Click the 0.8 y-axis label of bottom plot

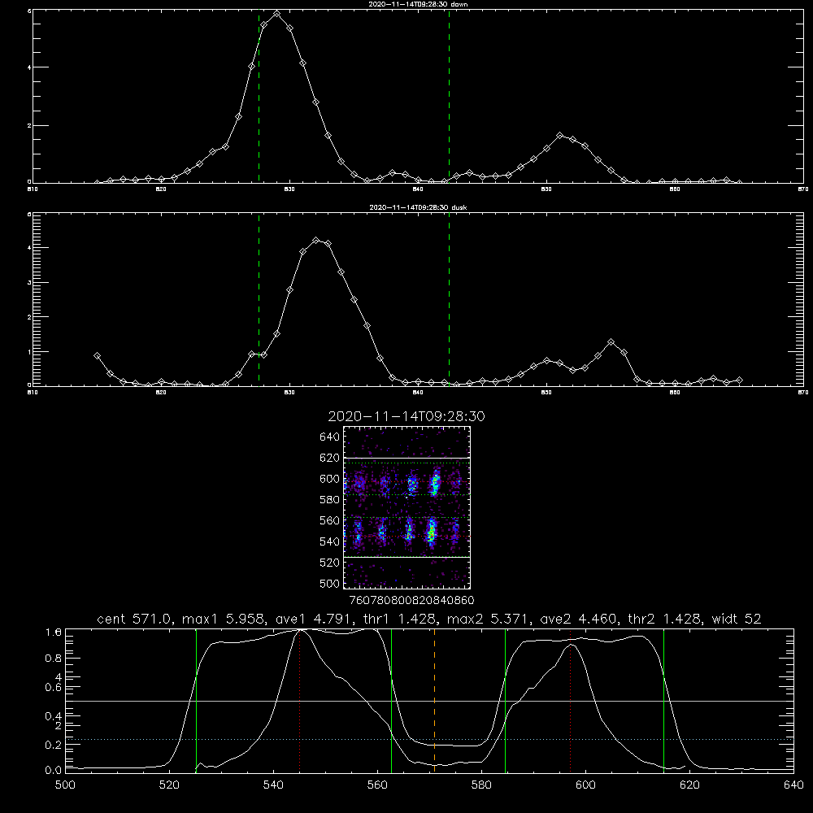(x=54, y=659)
